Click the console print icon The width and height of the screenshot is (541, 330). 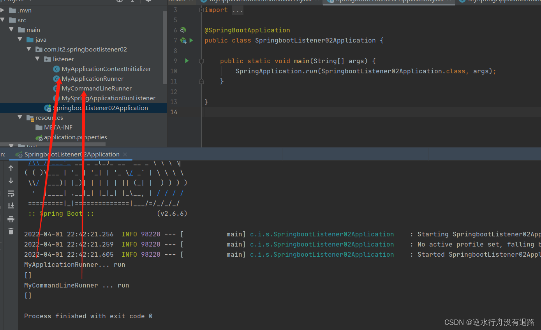pos(11,218)
